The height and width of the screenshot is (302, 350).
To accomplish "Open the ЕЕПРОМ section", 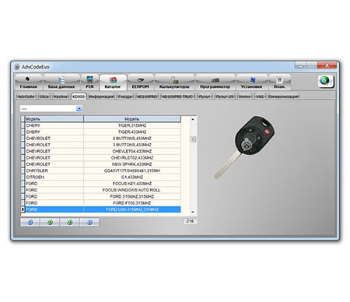I will 140,83.
